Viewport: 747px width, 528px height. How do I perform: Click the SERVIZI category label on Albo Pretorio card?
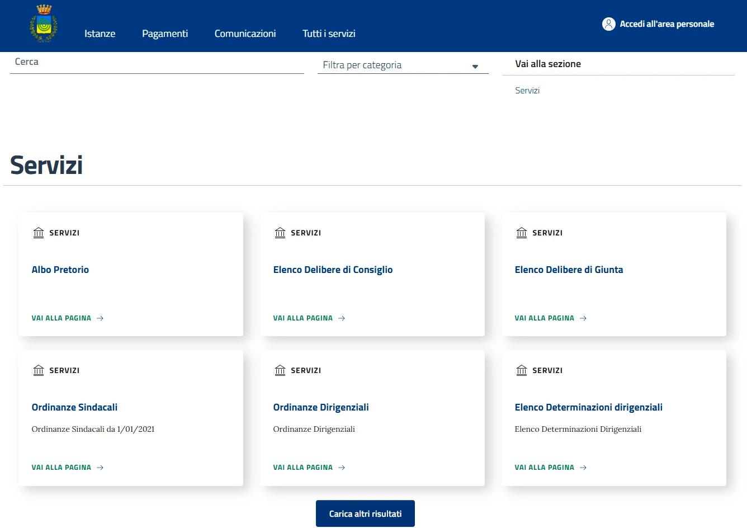click(x=64, y=233)
